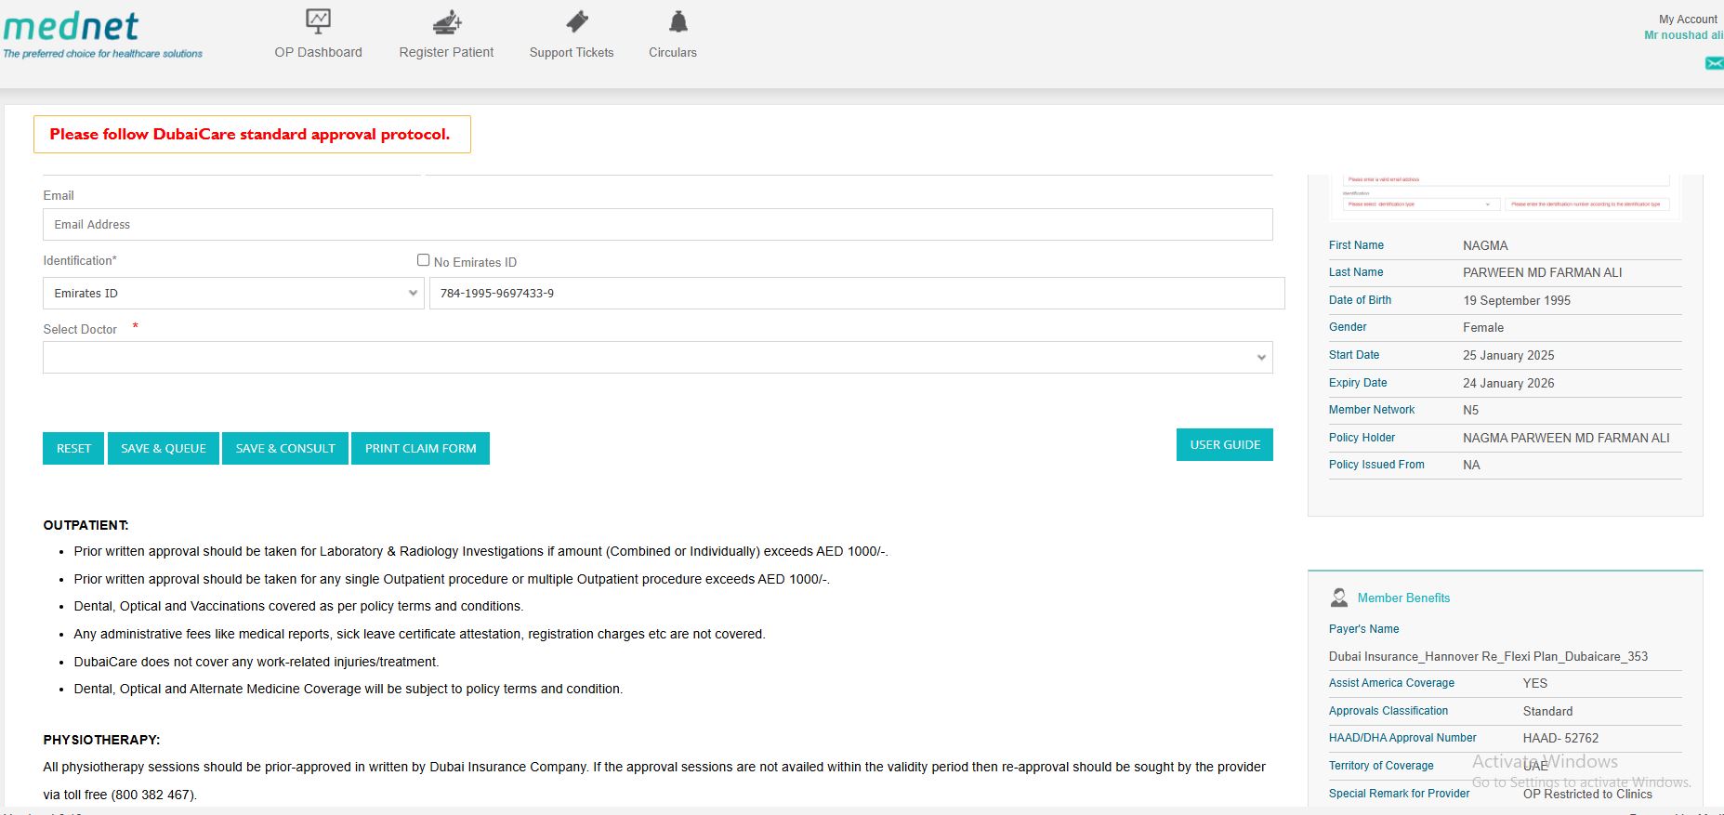
Task: Click the Mr noushad ali account link
Action: click(1683, 35)
